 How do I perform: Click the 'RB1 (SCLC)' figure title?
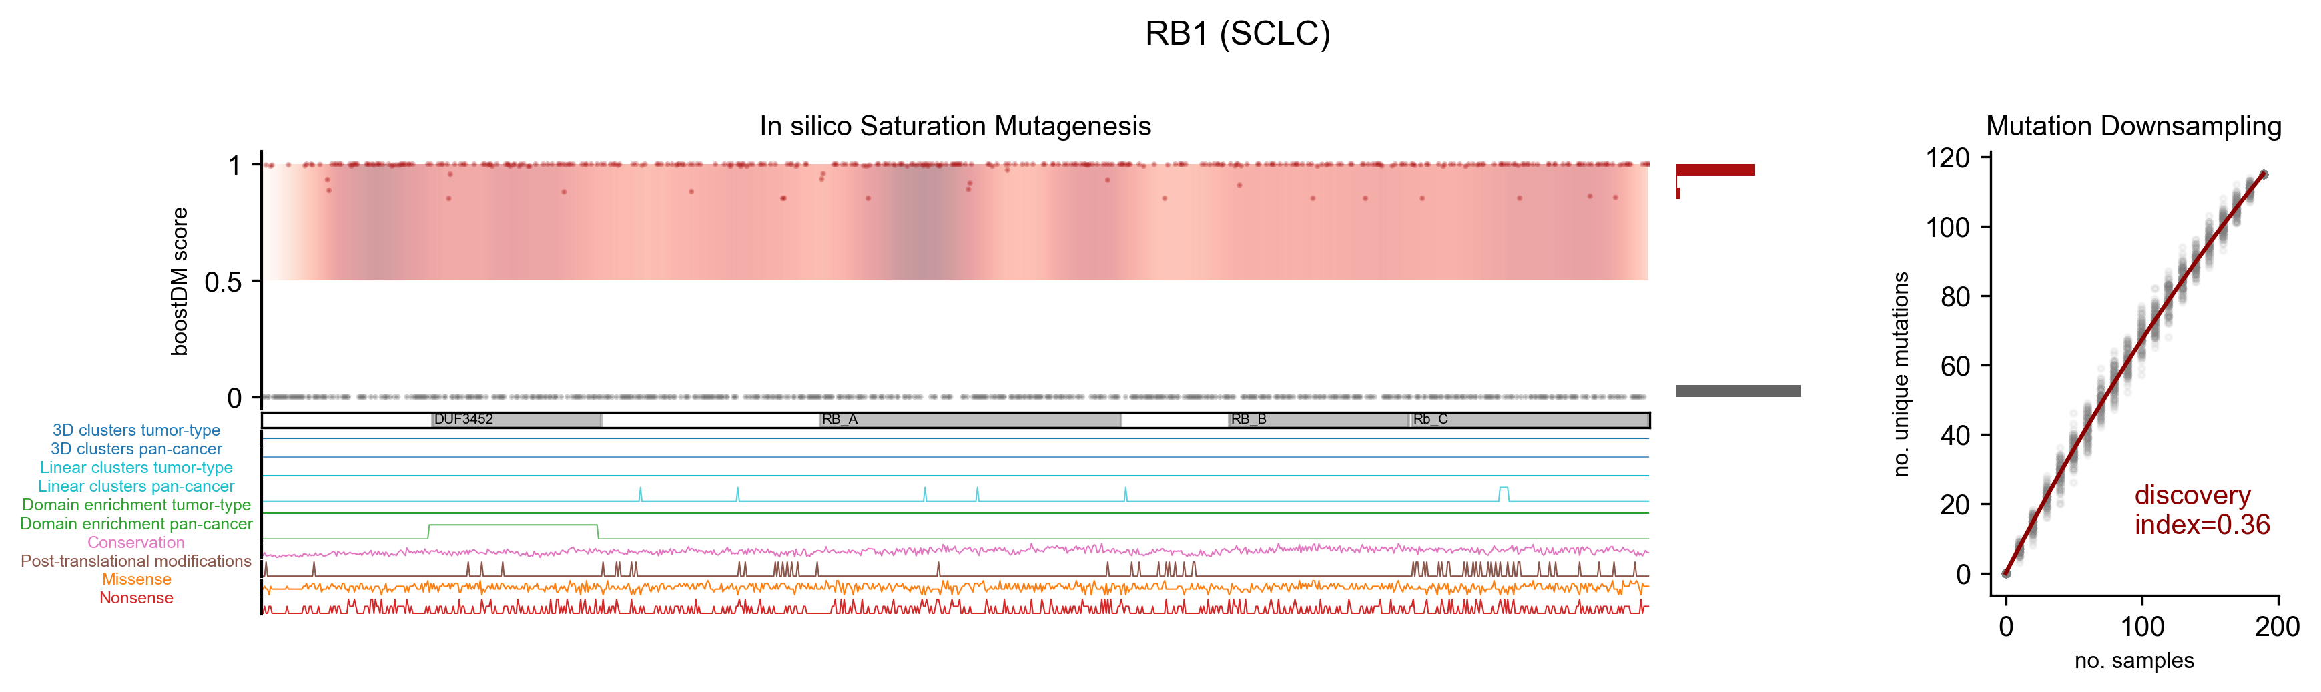click(x=1237, y=34)
